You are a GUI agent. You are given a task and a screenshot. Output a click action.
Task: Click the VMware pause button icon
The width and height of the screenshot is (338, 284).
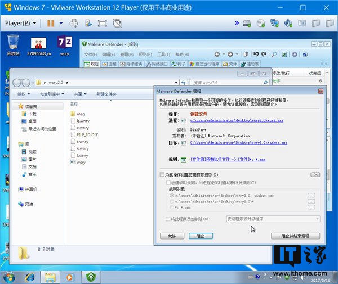(51, 23)
